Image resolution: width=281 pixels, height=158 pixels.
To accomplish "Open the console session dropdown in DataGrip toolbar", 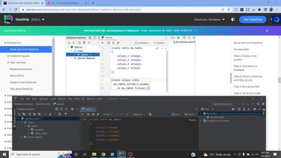I will tap(190, 114).
